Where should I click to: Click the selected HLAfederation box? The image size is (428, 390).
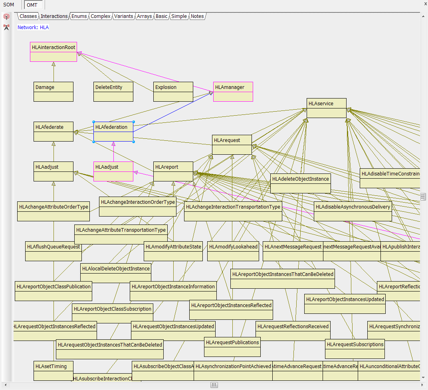(113, 131)
